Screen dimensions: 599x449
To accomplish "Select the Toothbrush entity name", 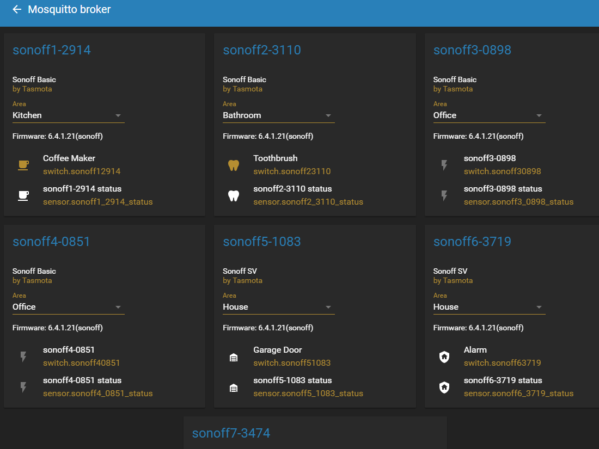I will pyautogui.click(x=276, y=158).
